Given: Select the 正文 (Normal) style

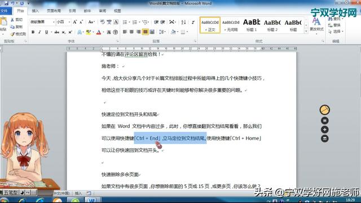Looking at the screenshot, I should tap(210, 25).
